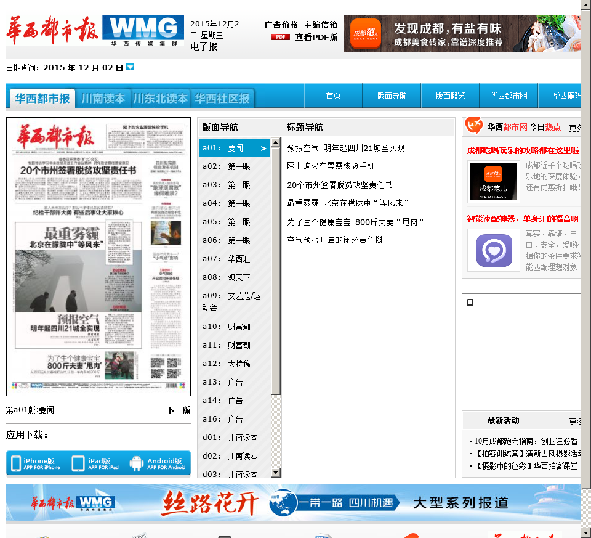Open the 成都范儿 food banner ad
This screenshot has width=591, height=538.
(462, 34)
